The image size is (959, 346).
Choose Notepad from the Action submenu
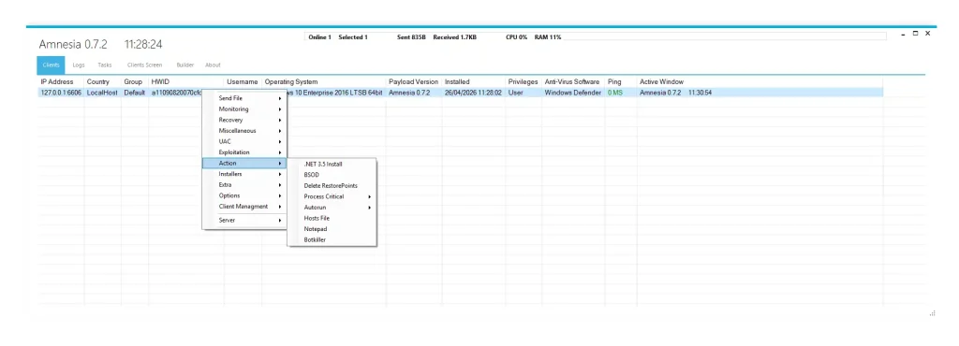pyautogui.click(x=332, y=229)
